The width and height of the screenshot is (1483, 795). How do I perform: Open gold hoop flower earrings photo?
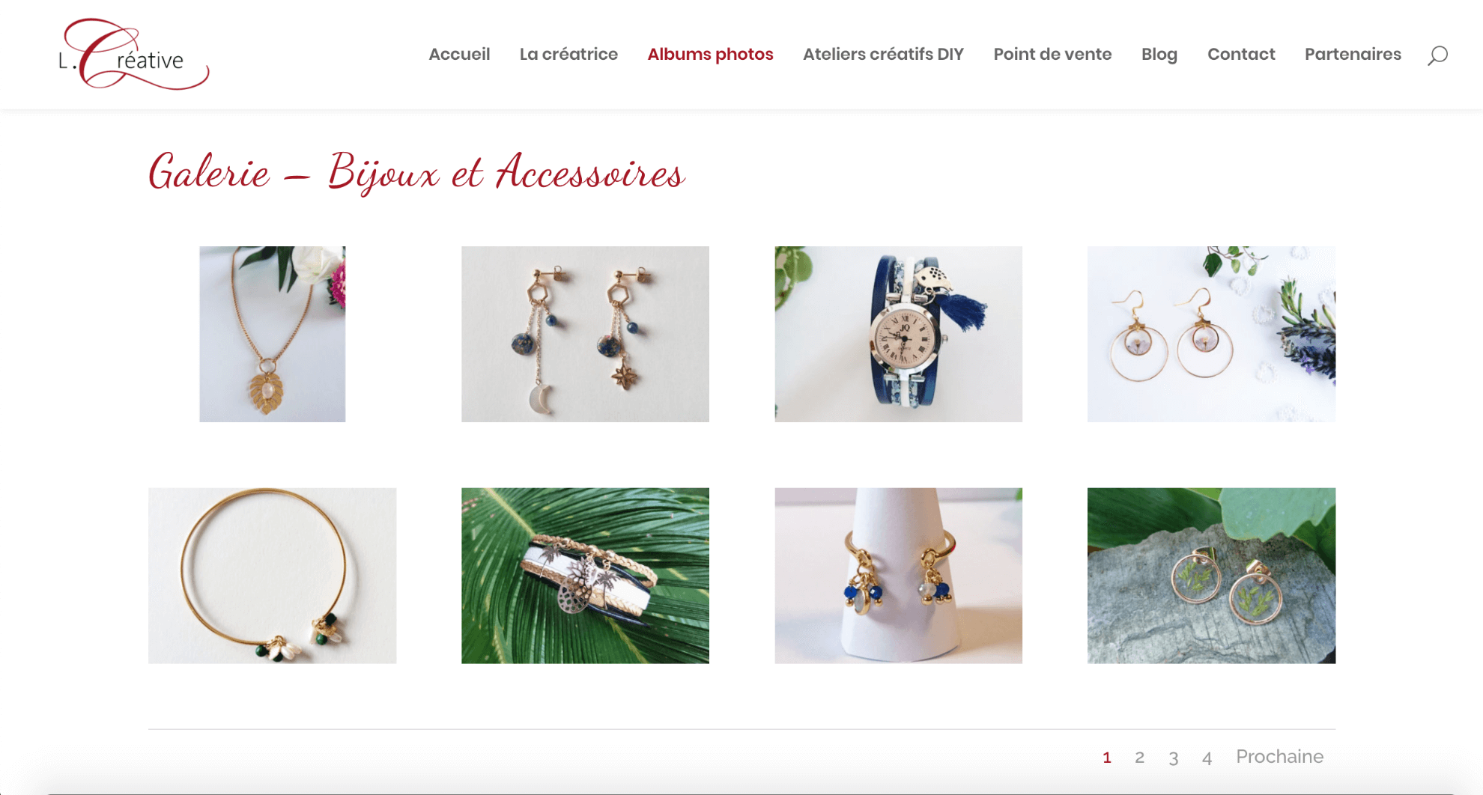pyautogui.click(x=1211, y=334)
